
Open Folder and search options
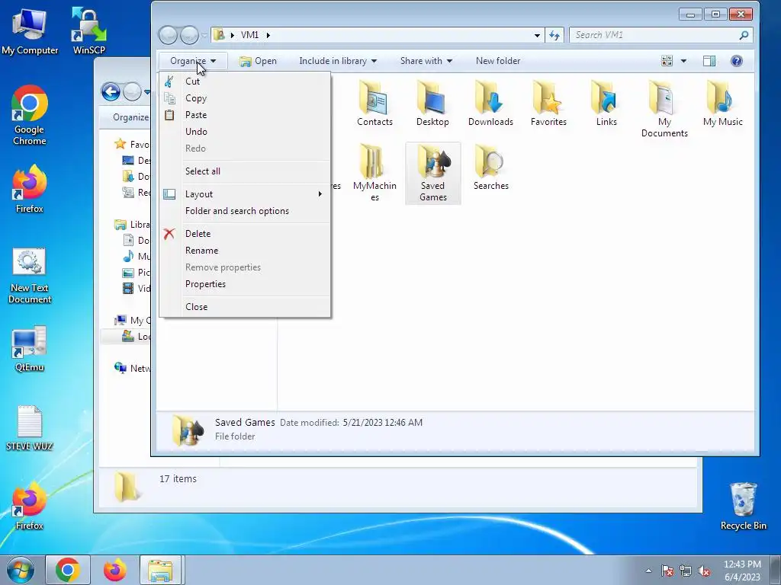[x=245, y=211]
